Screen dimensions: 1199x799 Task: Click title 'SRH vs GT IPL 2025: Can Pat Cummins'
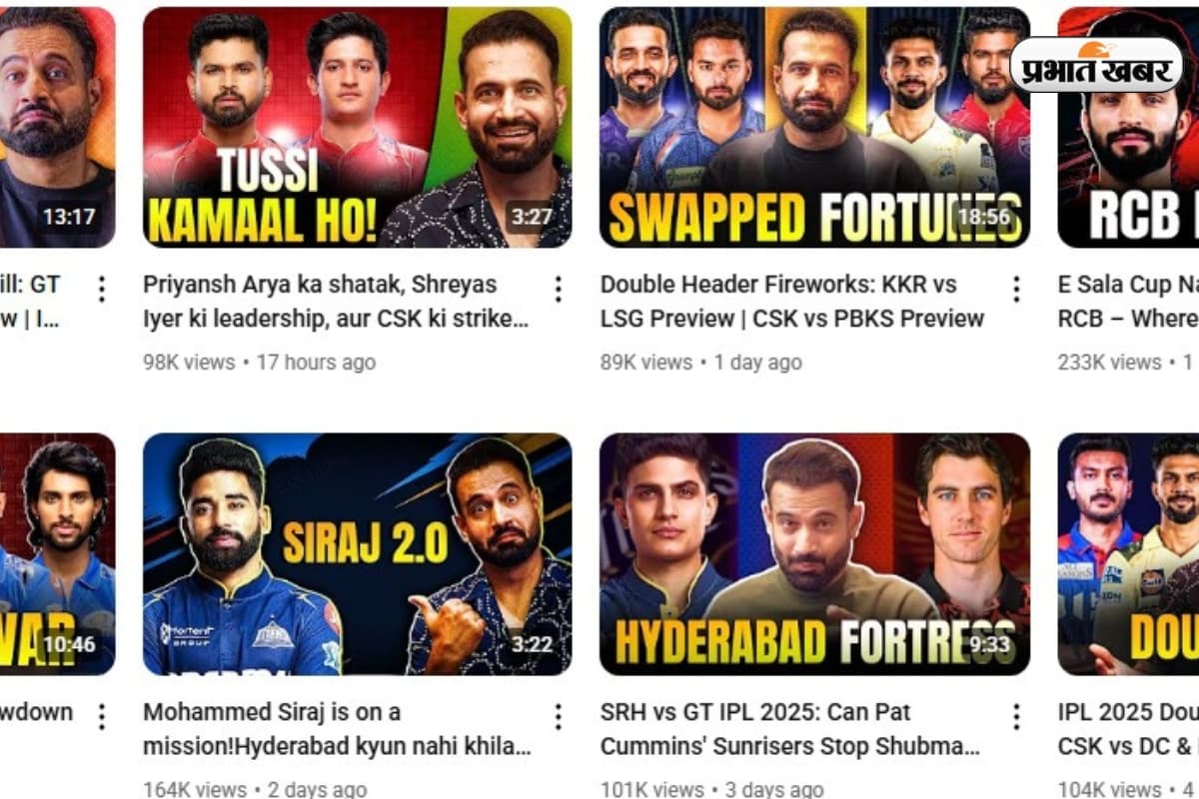pyautogui.click(x=790, y=729)
